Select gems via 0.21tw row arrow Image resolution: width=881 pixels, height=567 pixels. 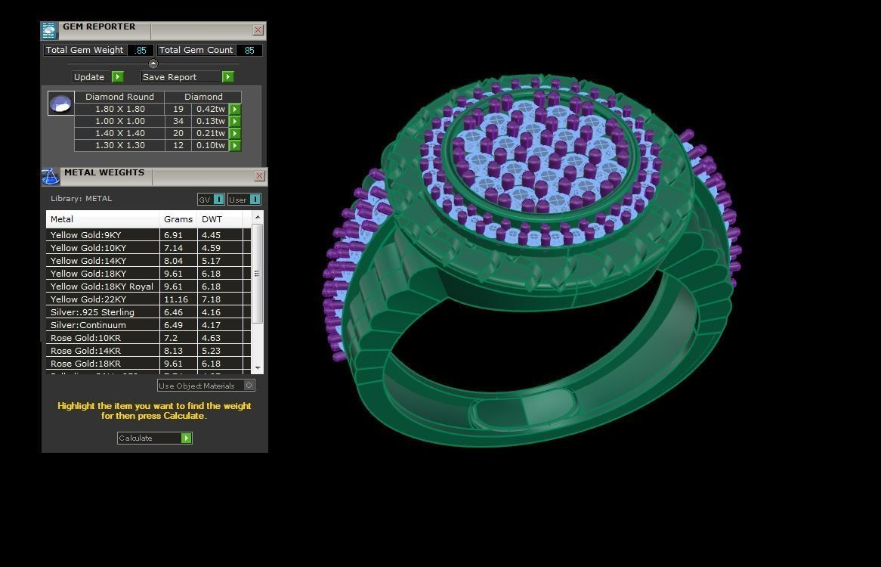[x=235, y=133]
